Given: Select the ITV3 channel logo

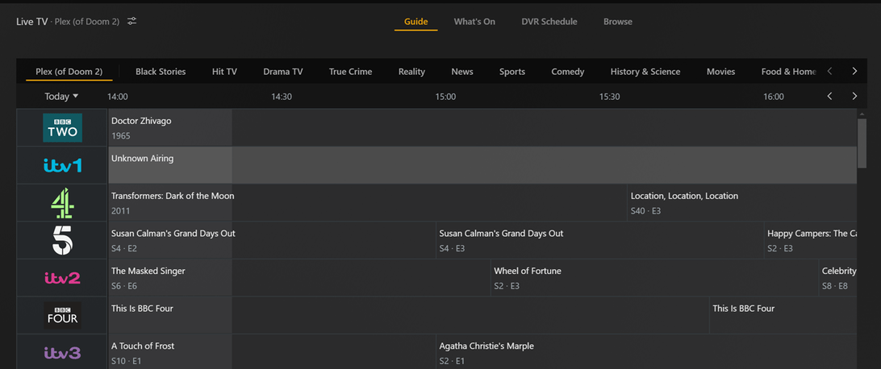Looking at the screenshot, I should tap(62, 353).
